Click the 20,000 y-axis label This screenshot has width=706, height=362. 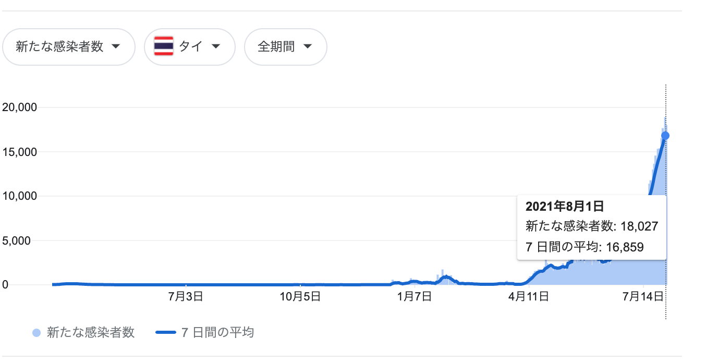(19, 107)
